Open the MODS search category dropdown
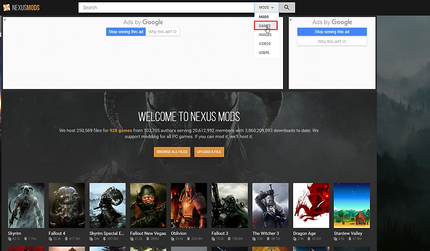This screenshot has width=430, height=251. pyautogui.click(x=266, y=7)
